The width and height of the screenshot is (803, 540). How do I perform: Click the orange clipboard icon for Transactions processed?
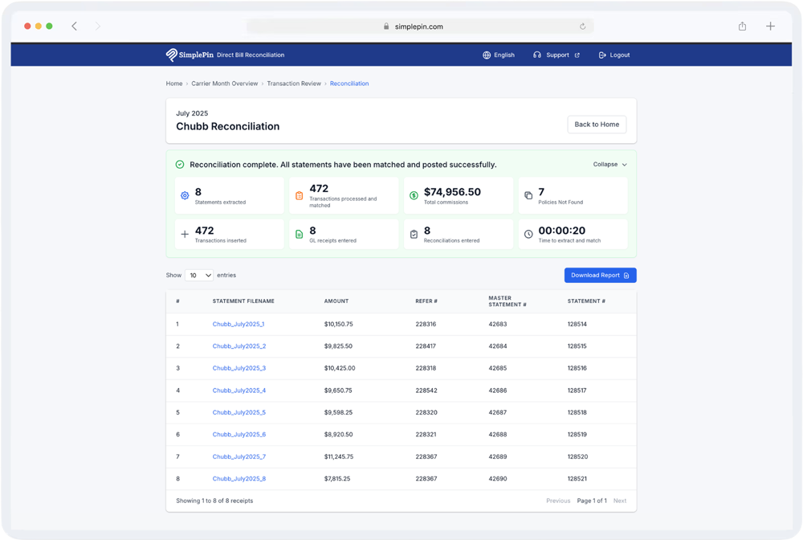tap(299, 196)
